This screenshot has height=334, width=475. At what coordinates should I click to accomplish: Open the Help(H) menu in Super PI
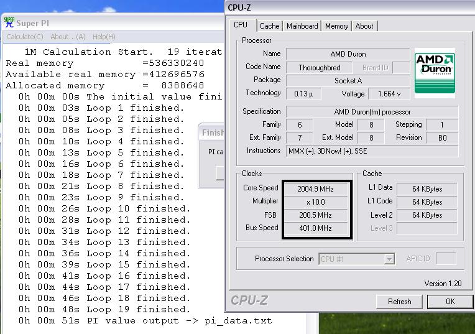tap(104, 37)
